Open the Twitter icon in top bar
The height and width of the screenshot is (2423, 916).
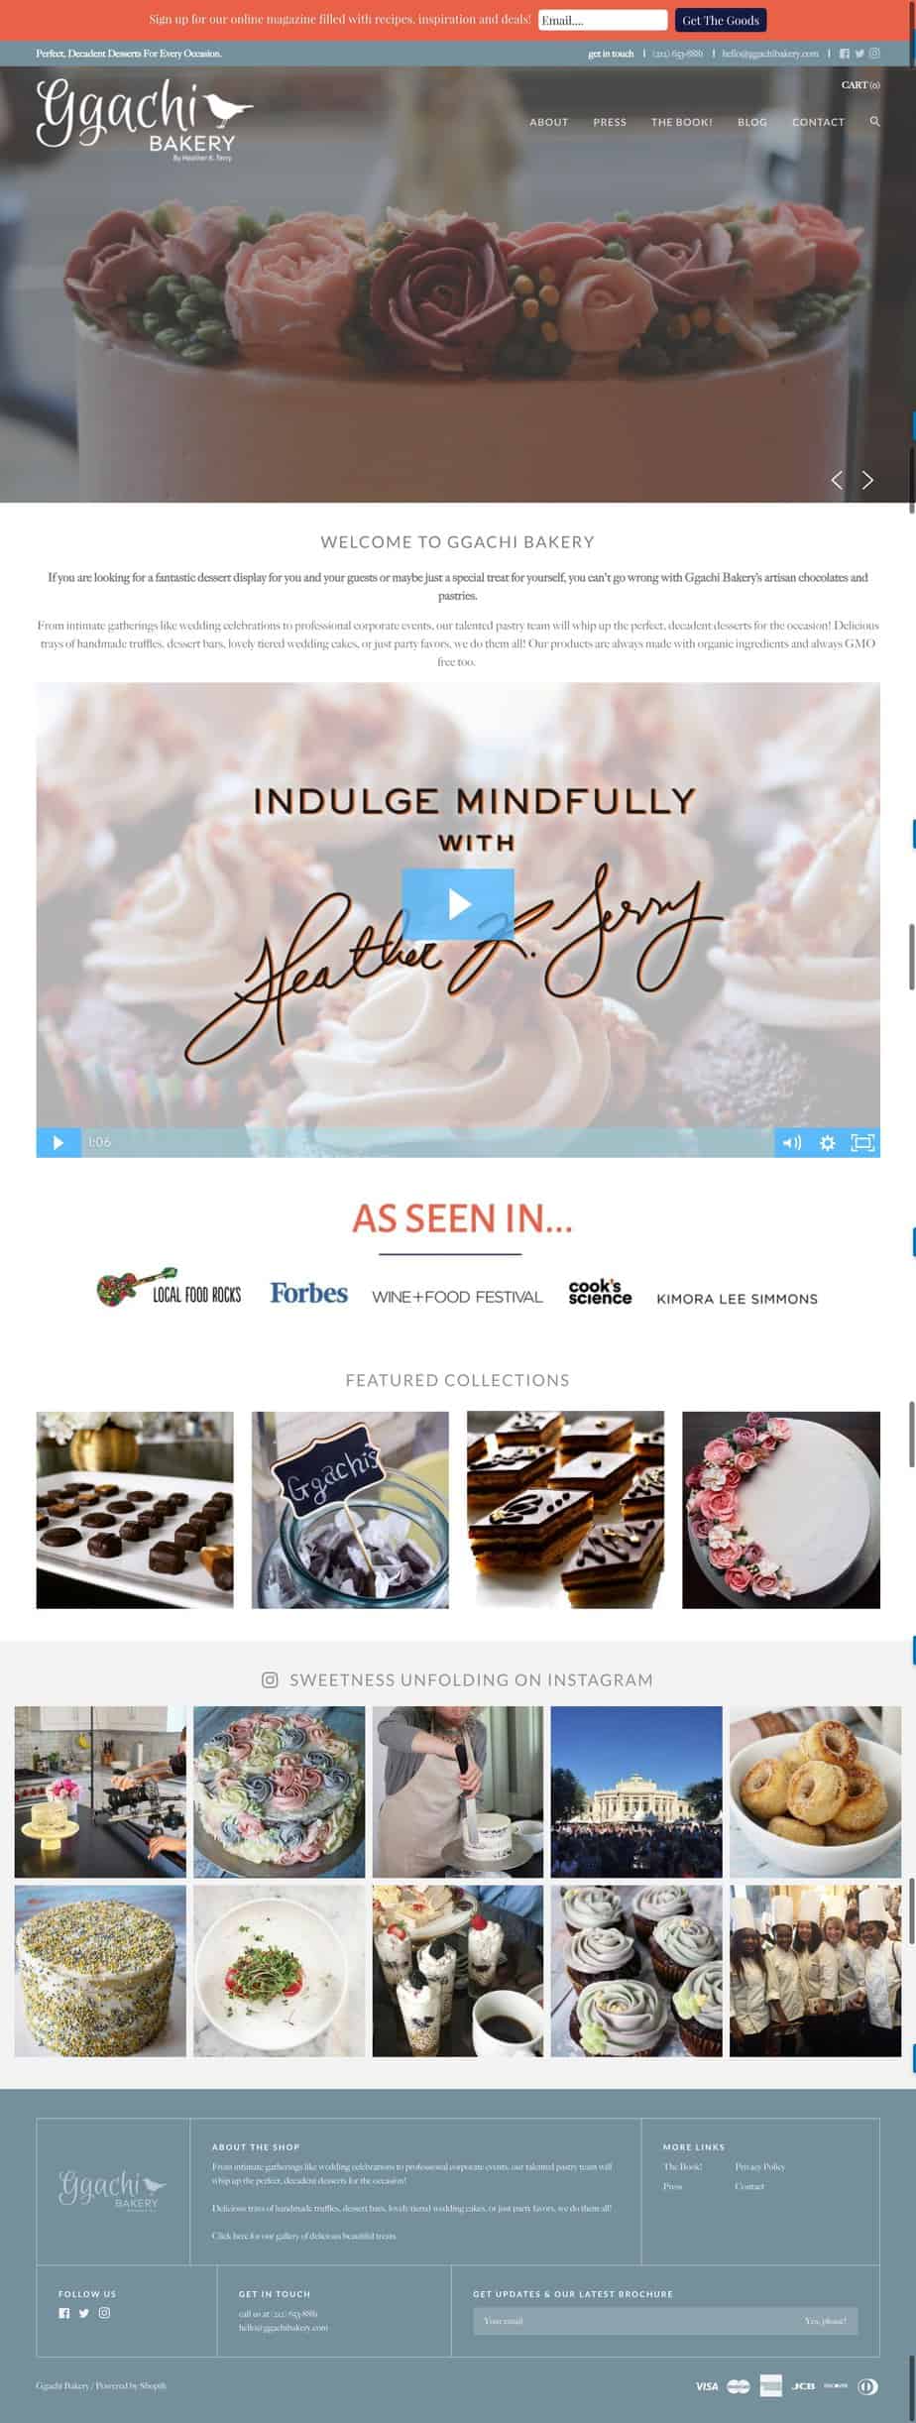(859, 54)
